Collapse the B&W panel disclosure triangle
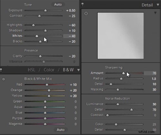The width and height of the screenshot is (161, 135). point(79,70)
